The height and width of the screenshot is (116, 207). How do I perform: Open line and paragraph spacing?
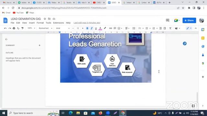[x=134, y=28]
